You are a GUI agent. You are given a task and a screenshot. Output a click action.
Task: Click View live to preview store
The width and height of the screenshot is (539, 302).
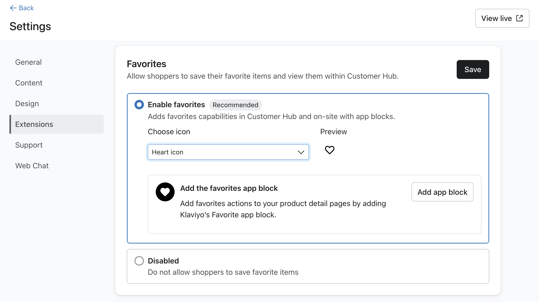[502, 18]
